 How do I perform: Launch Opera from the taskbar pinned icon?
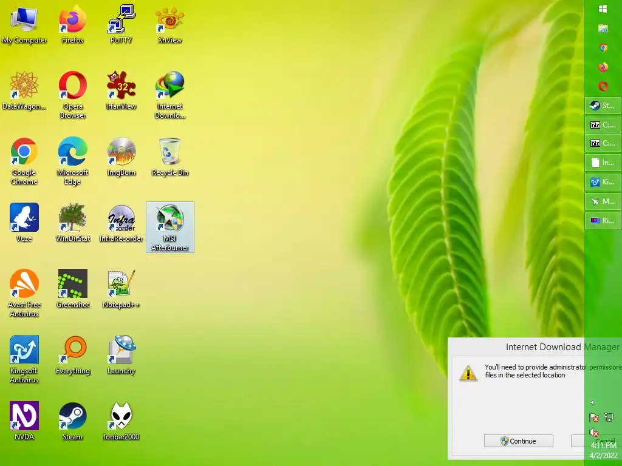click(x=603, y=86)
